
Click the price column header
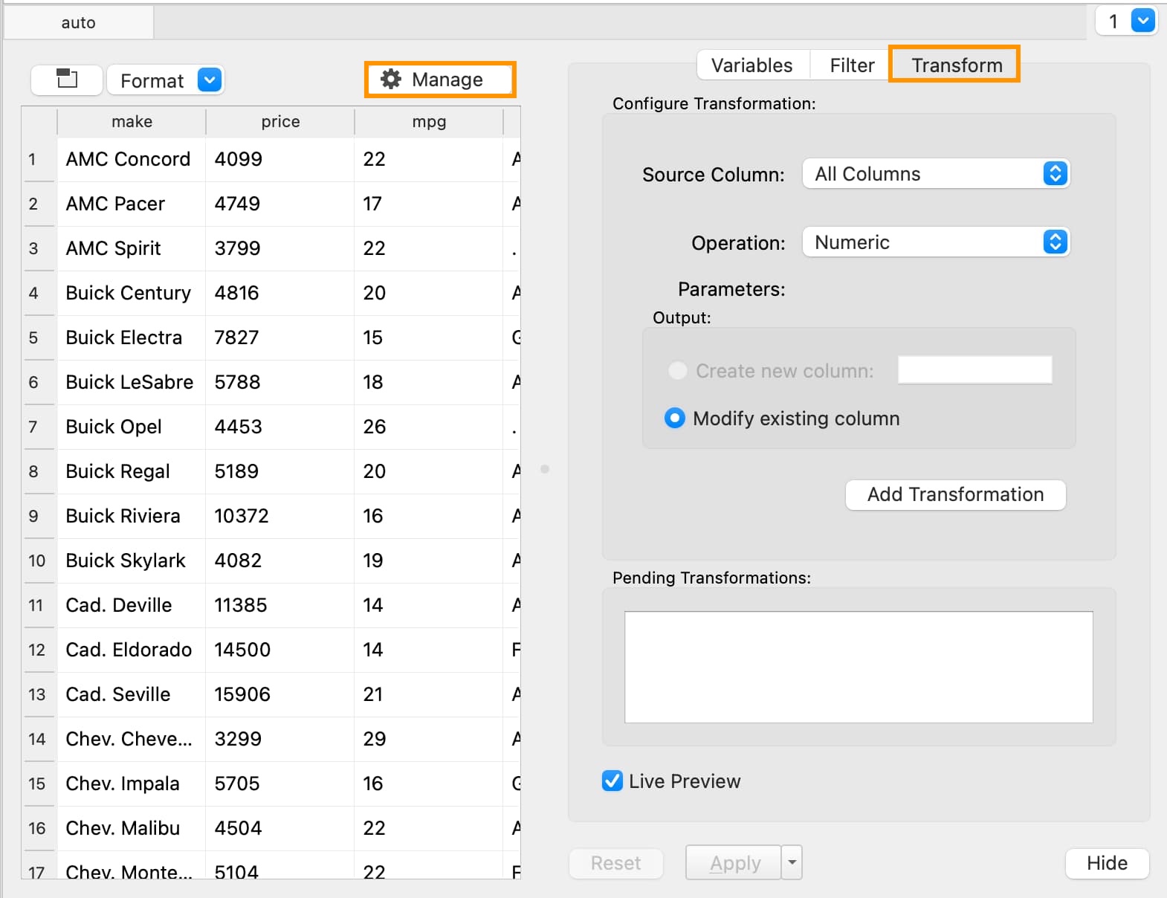click(280, 122)
